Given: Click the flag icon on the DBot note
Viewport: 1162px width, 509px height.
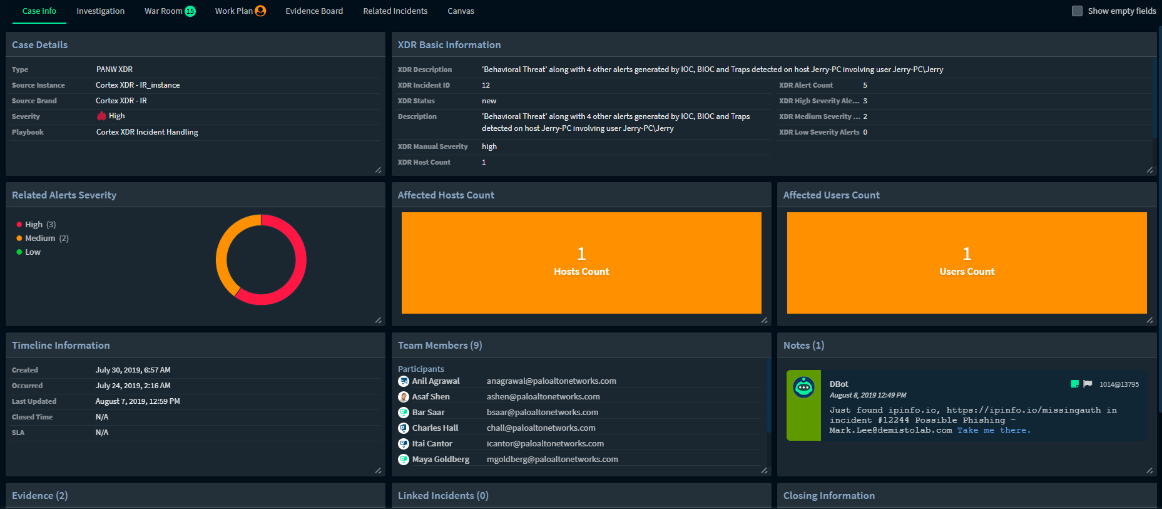Looking at the screenshot, I should click(x=1088, y=384).
